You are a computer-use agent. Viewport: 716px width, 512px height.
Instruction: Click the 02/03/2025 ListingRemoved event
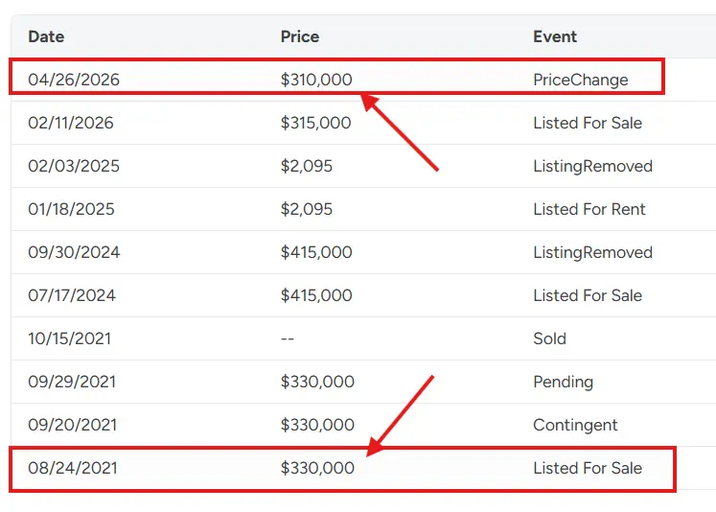[592, 166]
